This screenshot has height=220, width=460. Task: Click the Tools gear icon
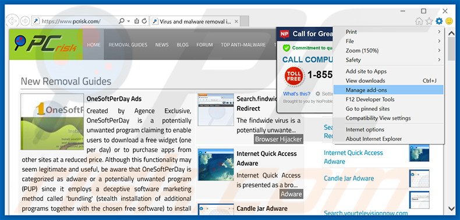coord(439,21)
